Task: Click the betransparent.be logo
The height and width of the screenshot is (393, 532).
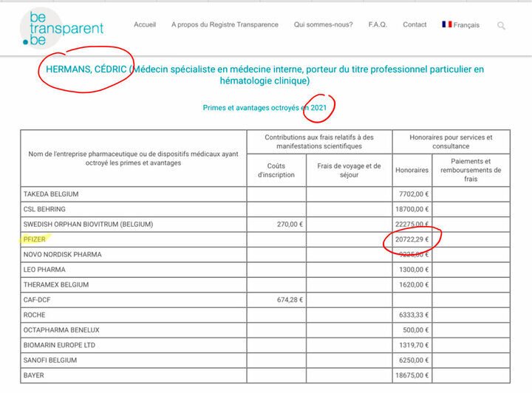Action: [x=62, y=29]
